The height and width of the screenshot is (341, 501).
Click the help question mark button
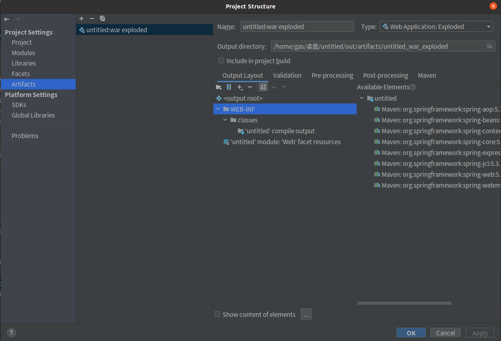tap(11, 333)
